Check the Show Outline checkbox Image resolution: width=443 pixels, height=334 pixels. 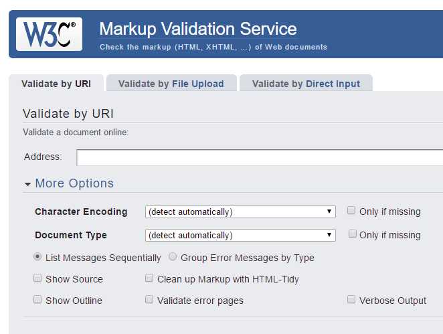pos(38,300)
